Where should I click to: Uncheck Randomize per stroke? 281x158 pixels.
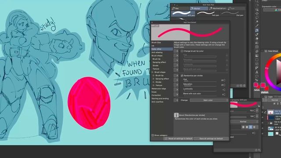click(x=182, y=75)
